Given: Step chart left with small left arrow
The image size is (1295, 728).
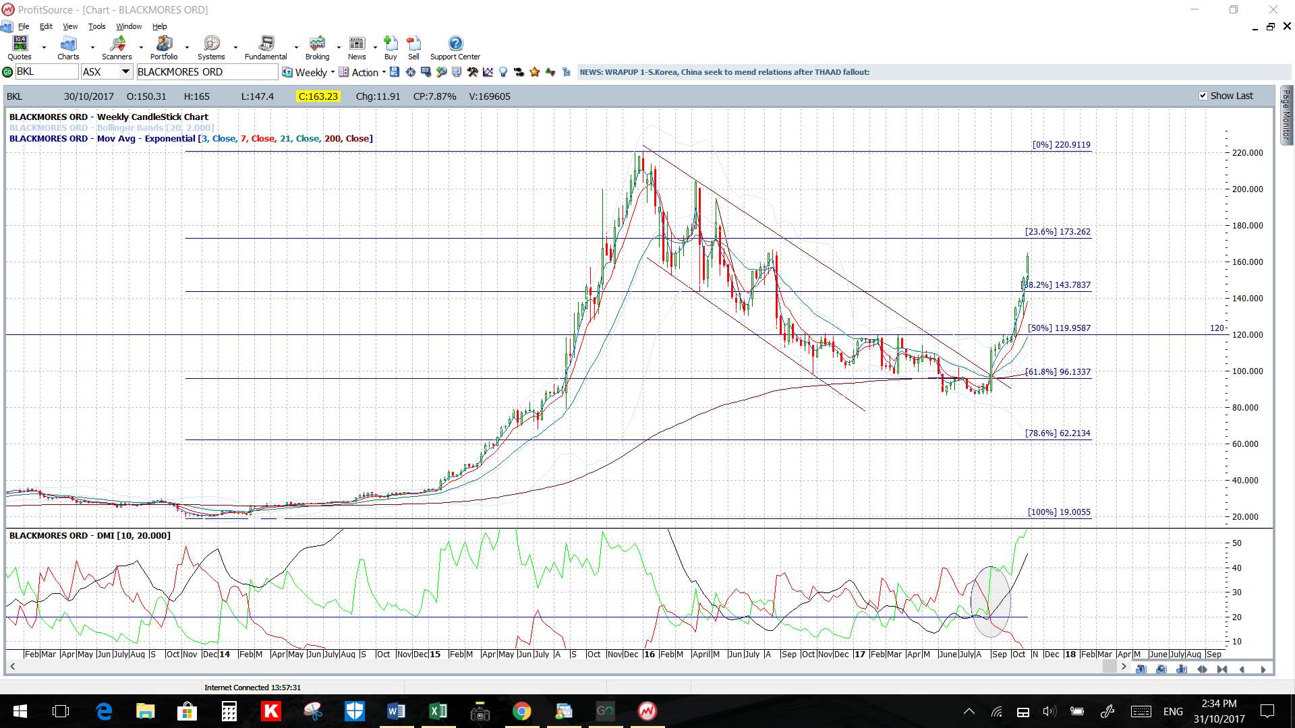Looking at the screenshot, I should pos(1242,669).
